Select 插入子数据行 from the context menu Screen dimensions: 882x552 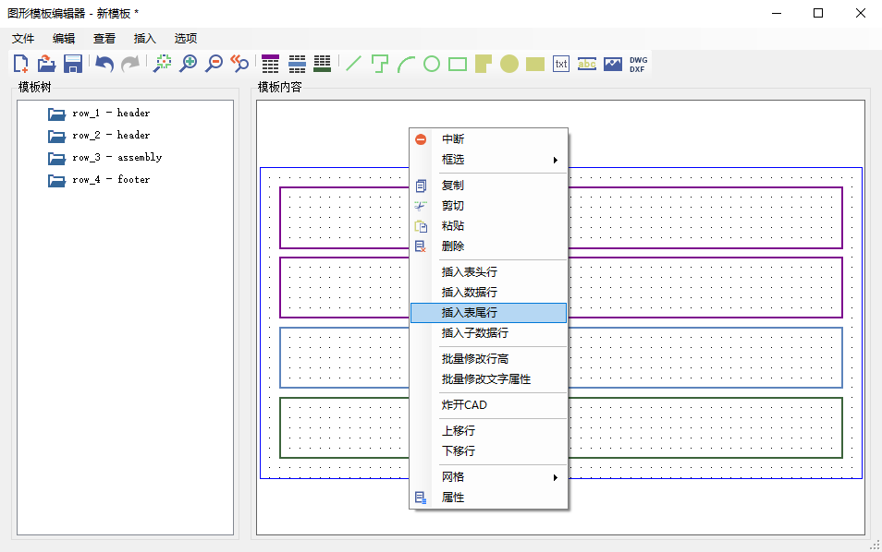point(488,333)
